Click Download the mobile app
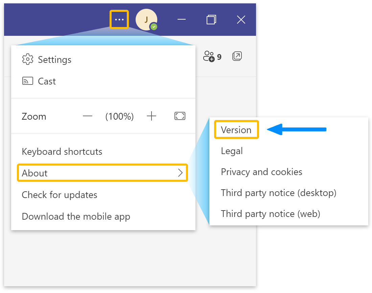This screenshot has height=293, width=372. click(75, 216)
